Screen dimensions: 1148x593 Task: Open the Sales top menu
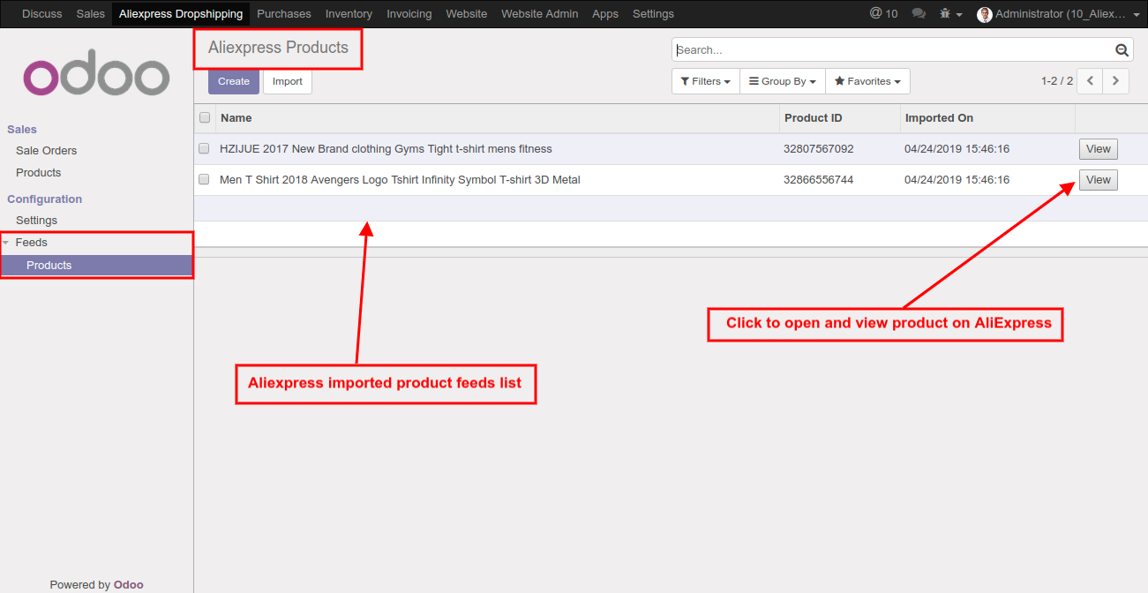coord(91,13)
